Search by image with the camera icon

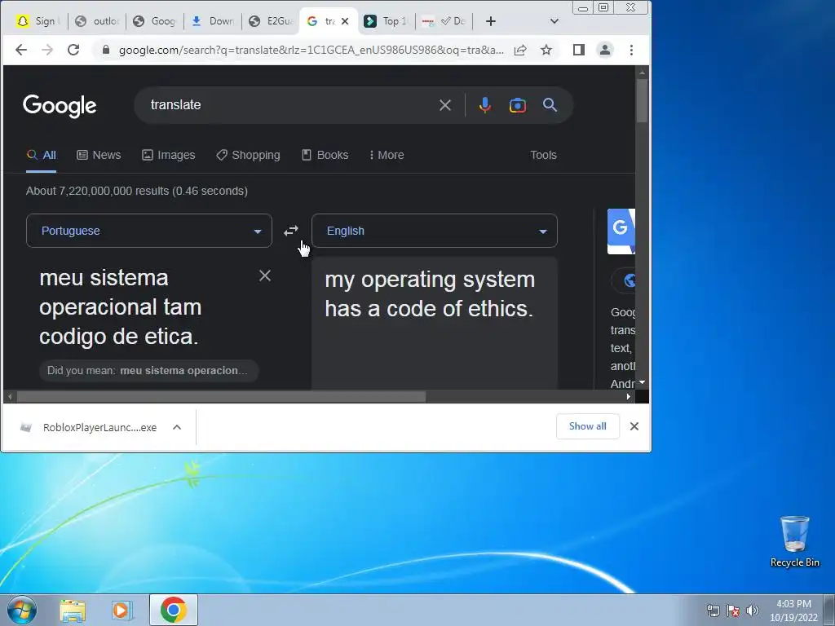coord(518,105)
